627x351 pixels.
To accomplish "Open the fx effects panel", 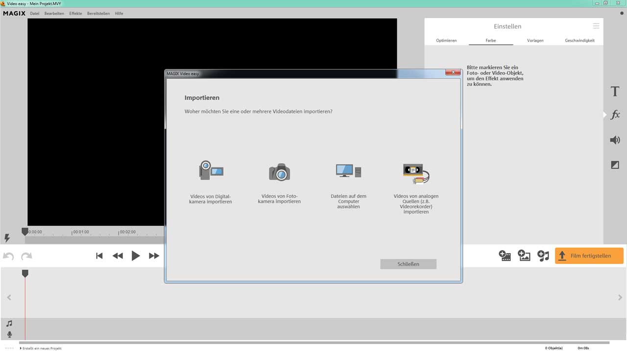I will pos(615,115).
